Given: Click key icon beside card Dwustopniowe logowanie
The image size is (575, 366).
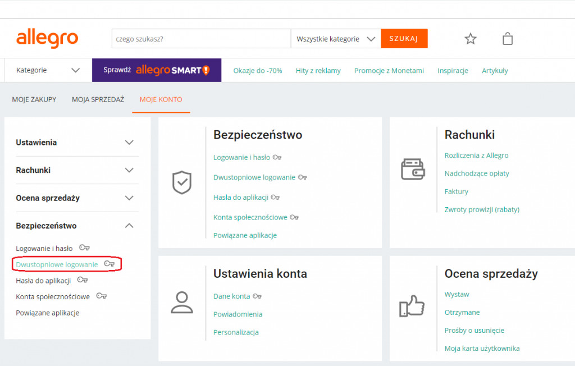Looking at the screenshot, I should click(x=303, y=177).
